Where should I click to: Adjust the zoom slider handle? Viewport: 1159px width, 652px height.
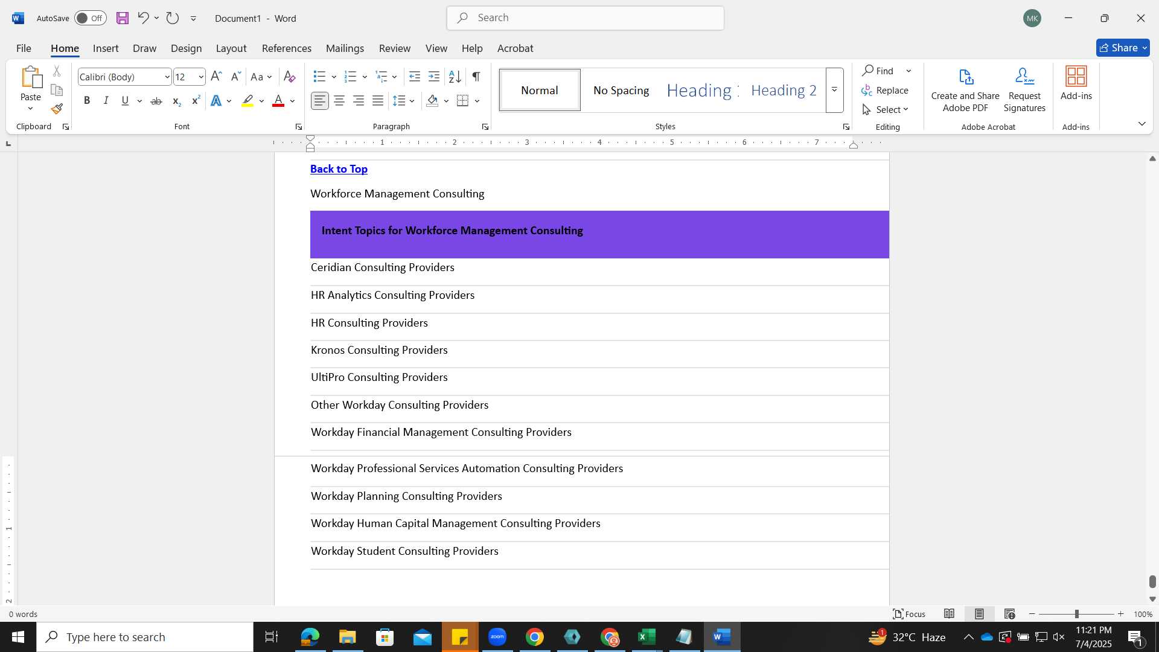pyautogui.click(x=1076, y=614)
